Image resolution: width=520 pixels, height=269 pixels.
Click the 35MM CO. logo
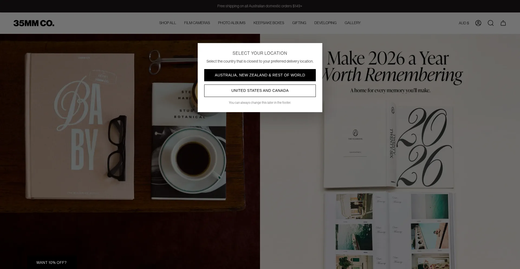tap(34, 23)
